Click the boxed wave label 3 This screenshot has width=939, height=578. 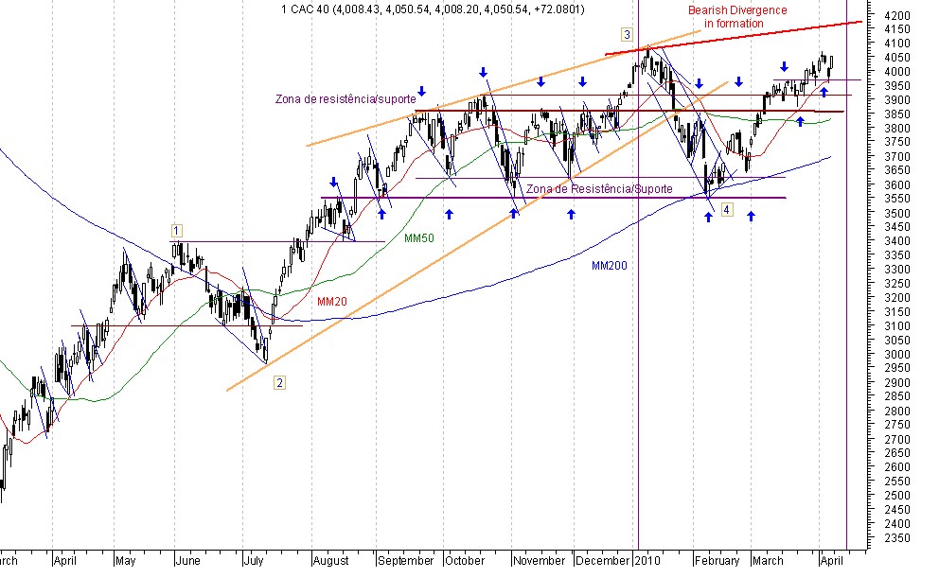coord(627,34)
